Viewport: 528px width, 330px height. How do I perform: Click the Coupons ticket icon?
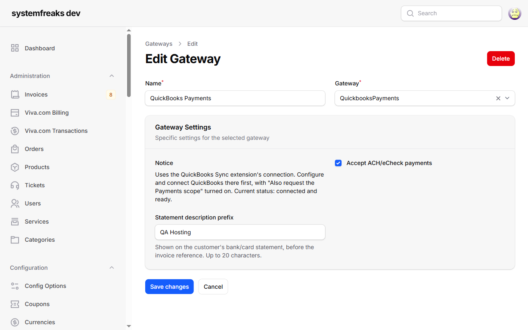click(x=15, y=304)
